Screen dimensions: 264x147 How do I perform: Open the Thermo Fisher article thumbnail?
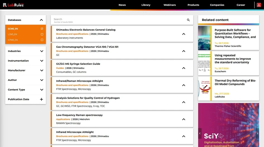point(204,38)
